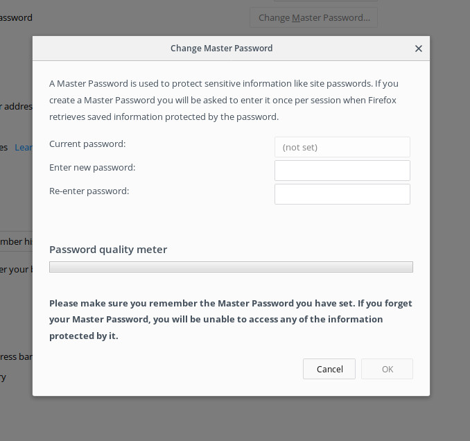Click the 'Re-enter password:' label
Image resolution: width=470 pixels, height=441 pixels.
89,191
